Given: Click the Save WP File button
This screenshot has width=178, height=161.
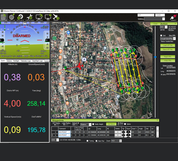Looking at the screenshot, I should 168,49.
